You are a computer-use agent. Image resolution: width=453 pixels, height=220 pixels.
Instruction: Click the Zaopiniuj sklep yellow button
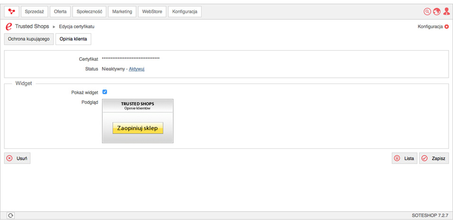pos(138,128)
